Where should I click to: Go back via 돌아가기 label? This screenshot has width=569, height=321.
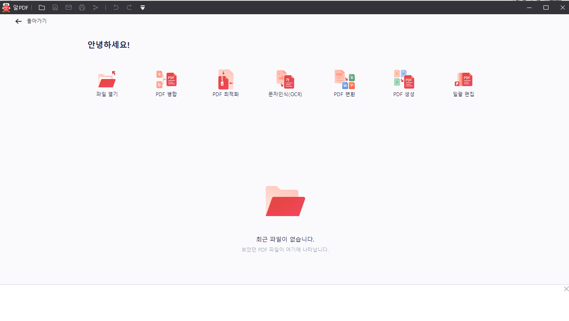coord(37,21)
